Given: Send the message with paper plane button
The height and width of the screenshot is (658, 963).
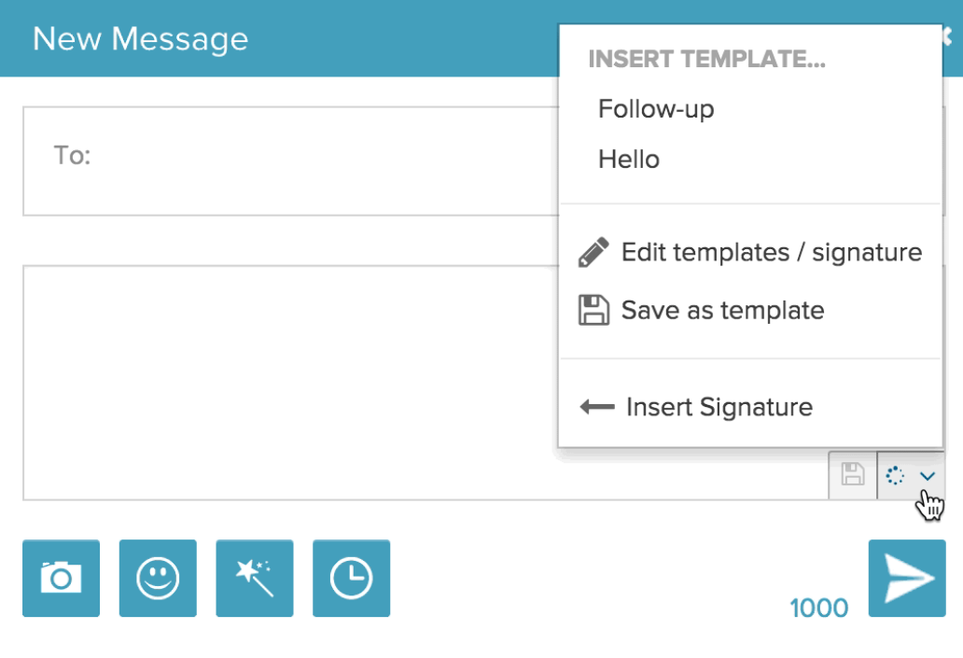Looking at the screenshot, I should pyautogui.click(x=906, y=578).
